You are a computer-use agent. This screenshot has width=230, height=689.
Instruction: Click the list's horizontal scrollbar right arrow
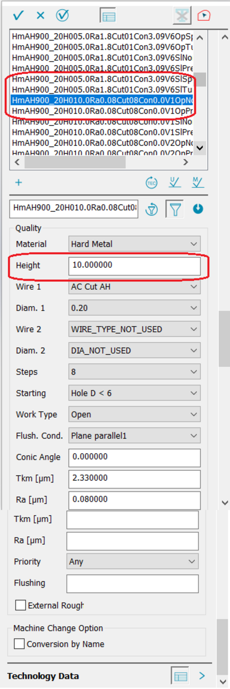[186, 162]
